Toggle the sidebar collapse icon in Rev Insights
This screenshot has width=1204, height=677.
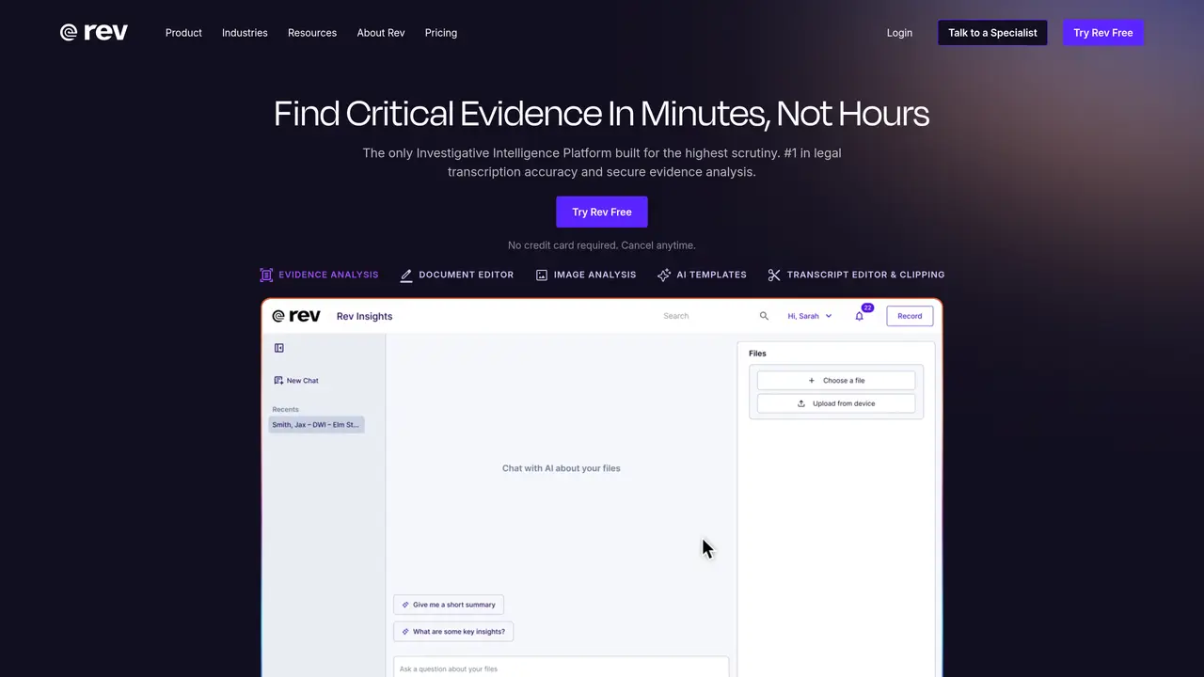pos(279,348)
